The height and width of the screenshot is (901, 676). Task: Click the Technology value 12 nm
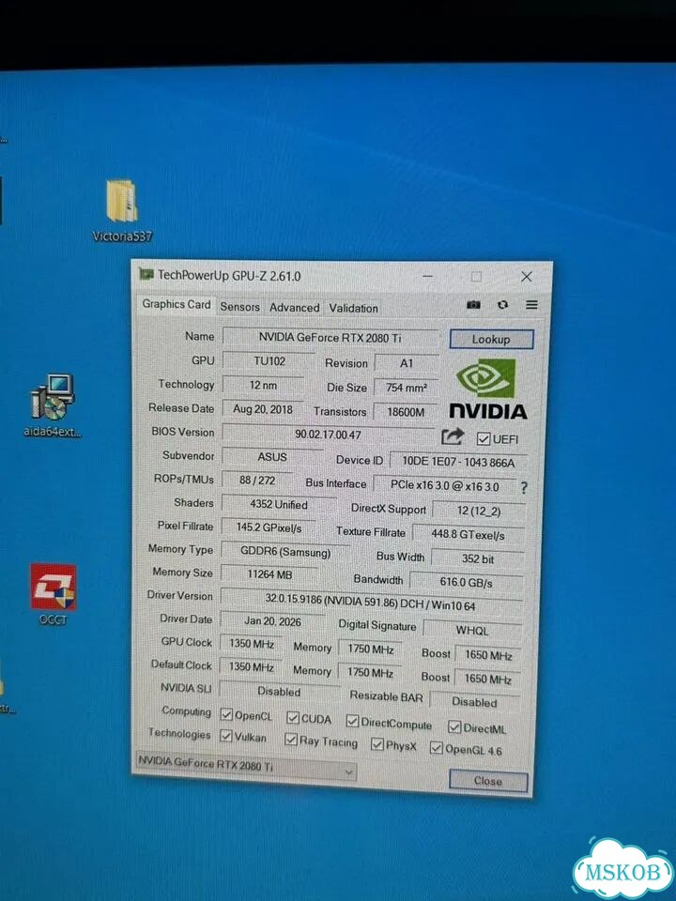[x=263, y=385]
